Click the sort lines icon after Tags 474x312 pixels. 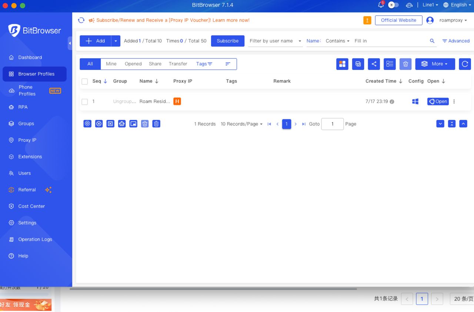pyautogui.click(x=228, y=64)
